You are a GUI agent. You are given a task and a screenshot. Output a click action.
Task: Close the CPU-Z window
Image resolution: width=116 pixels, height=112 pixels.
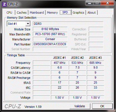pyautogui.click(x=107, y=3)
